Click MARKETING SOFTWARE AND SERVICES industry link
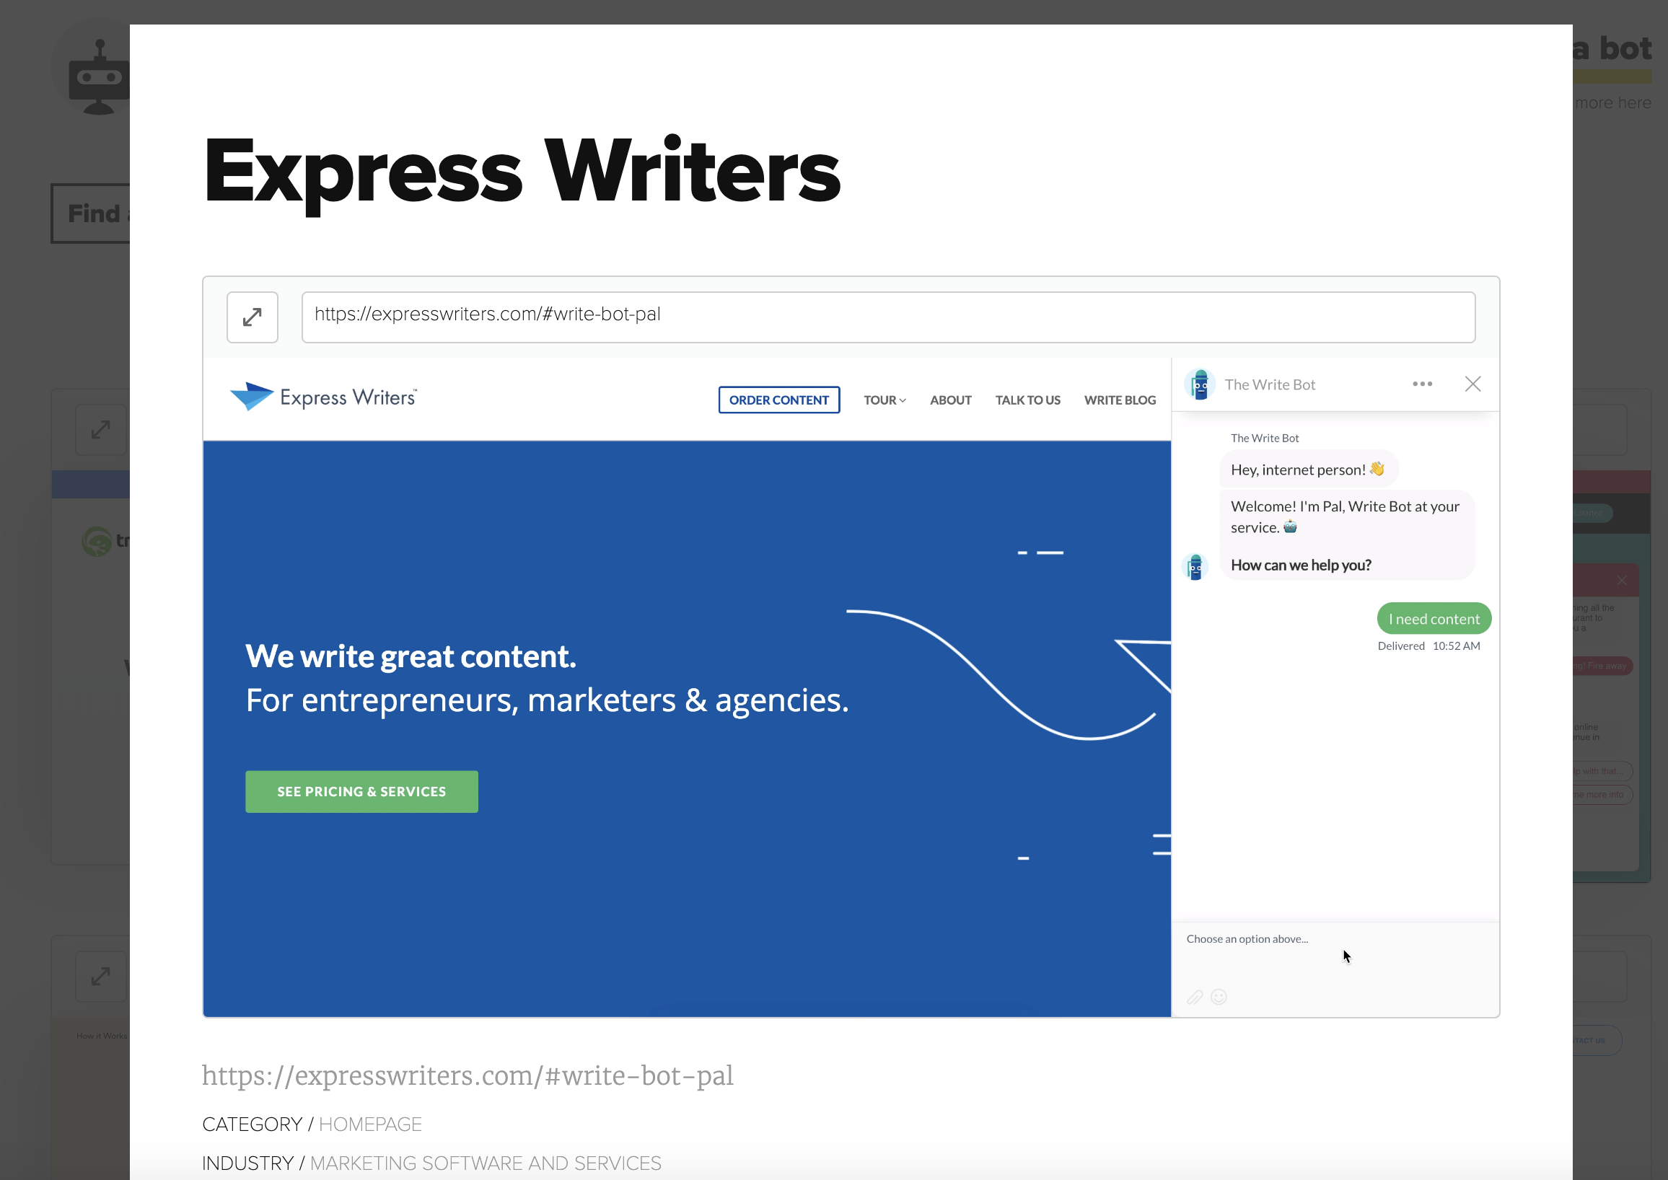Viewport: 1668px width, 1180px height. tap(486, 1163)
